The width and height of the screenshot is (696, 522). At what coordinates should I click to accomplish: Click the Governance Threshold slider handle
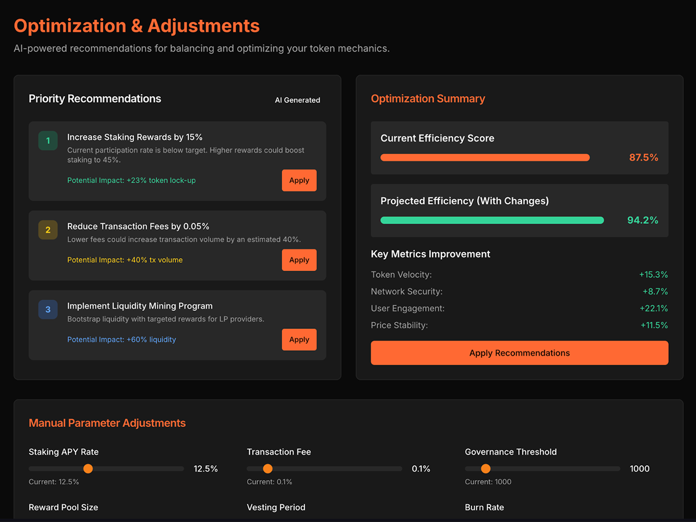pyautogui.click(x=485, y=469)
